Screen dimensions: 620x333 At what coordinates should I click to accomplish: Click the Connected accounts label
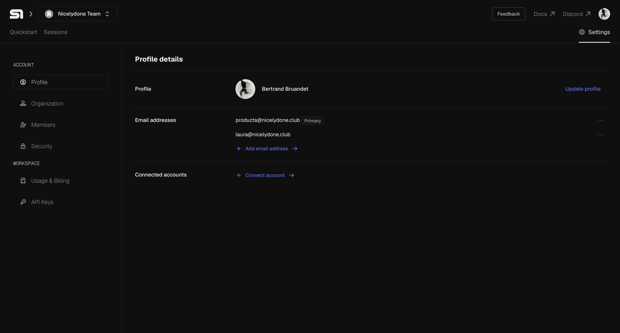point(161,175)
